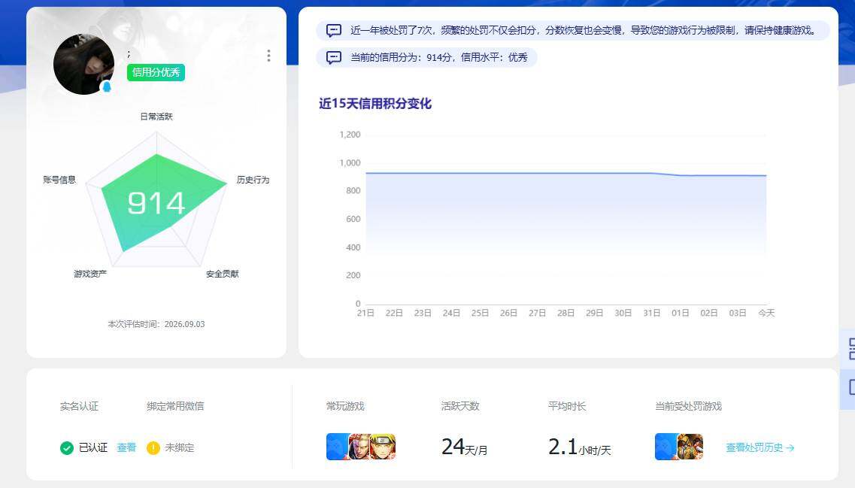Screen dimensions: 855x488
Task: Click the Naruto game icon
Action: pyautogui.click(x=383, y=447)
